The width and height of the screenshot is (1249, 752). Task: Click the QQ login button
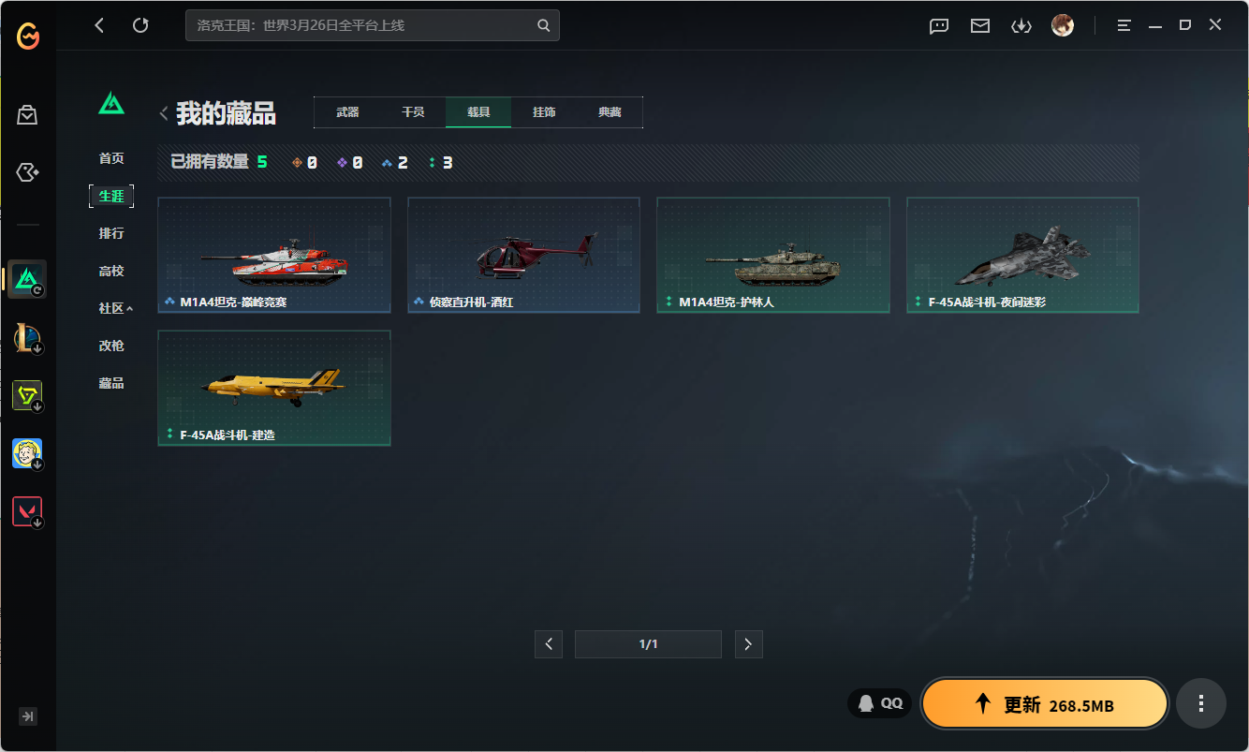(x=880, y=703)
